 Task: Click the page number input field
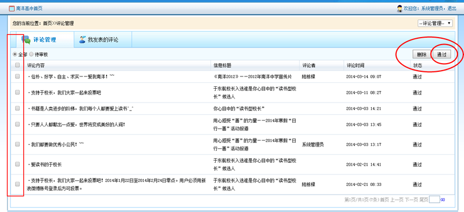[x=434, y=200]
